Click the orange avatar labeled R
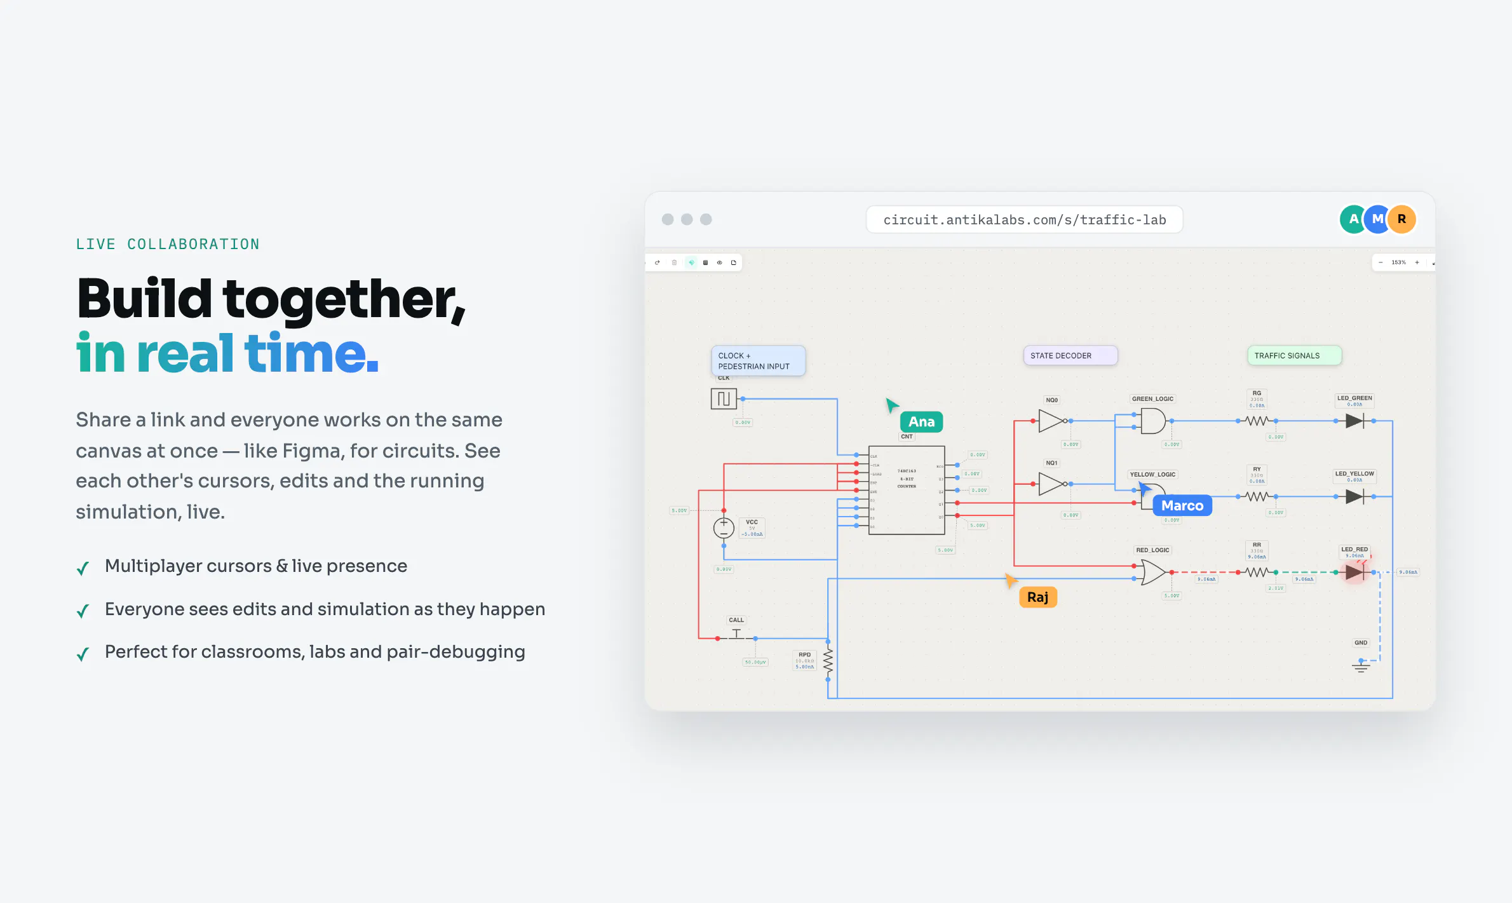 click(x=1401, y=219)
